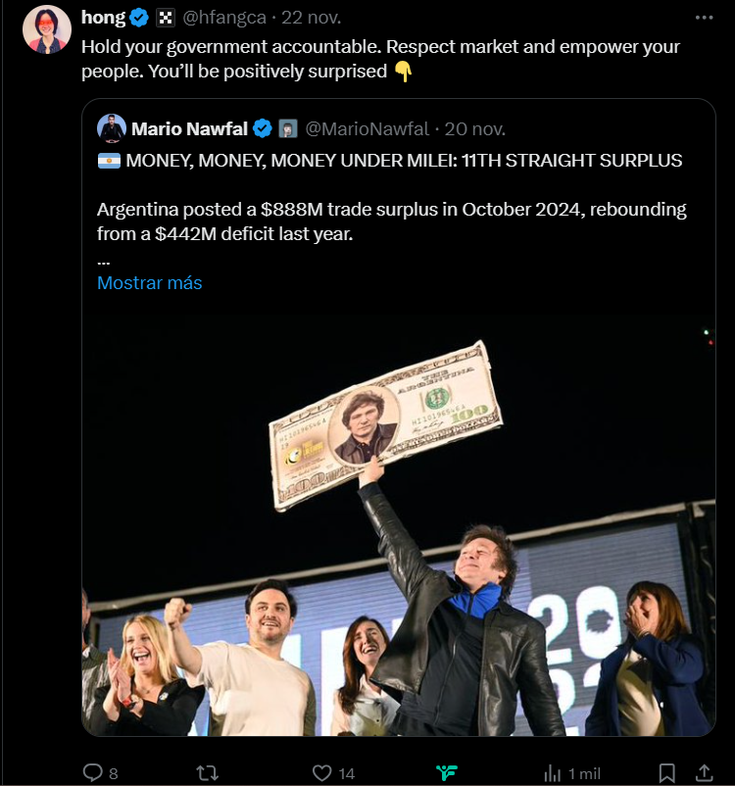
Task: View the tweet analytics showing 1 mil
Action: click(x=552, y=773)
